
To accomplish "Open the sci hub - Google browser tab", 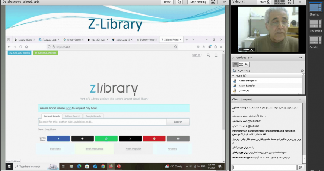I will [74, 40].
